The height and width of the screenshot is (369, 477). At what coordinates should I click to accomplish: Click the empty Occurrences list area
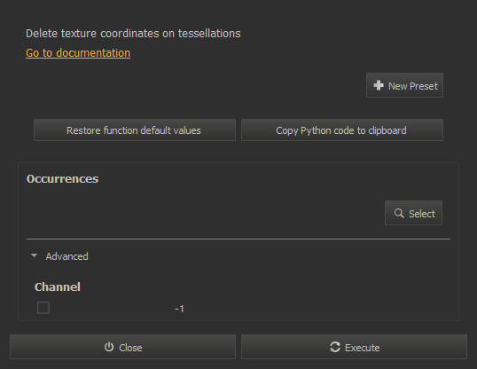[x=204, y=213]
